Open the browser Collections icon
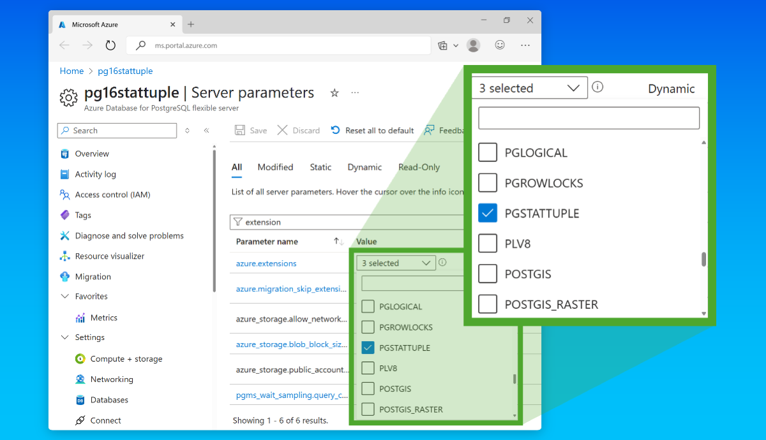The height and width of the screenshot is (440, 766). [443, 45]
